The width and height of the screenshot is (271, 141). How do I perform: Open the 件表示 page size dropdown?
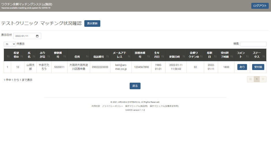(10, 44)
